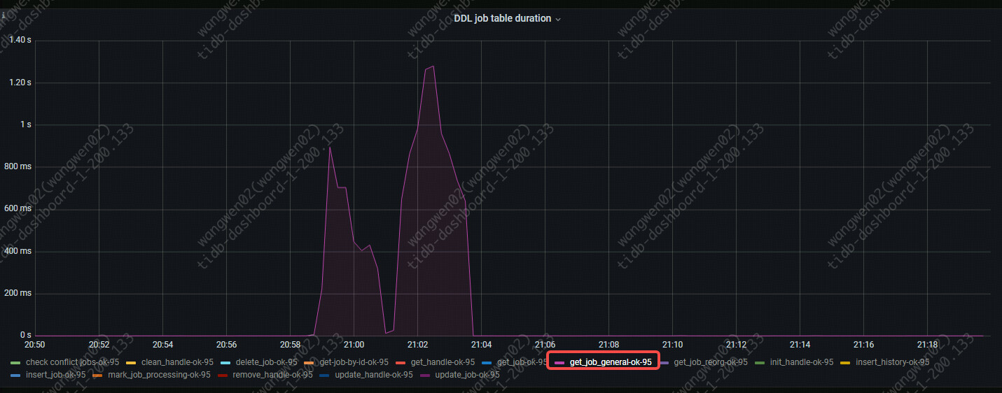Click the 20:50 time axis label
This screenshot has height=393, width=1002.
35,345
